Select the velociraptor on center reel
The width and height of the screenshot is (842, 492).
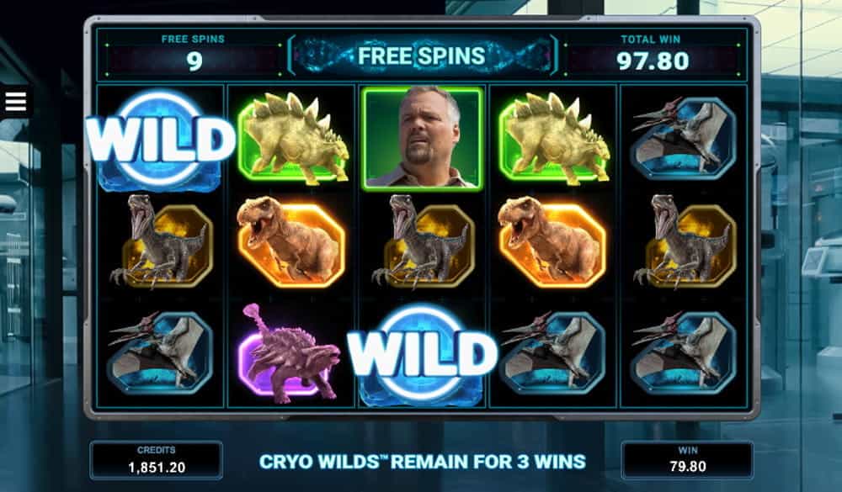tap(424, 241)
